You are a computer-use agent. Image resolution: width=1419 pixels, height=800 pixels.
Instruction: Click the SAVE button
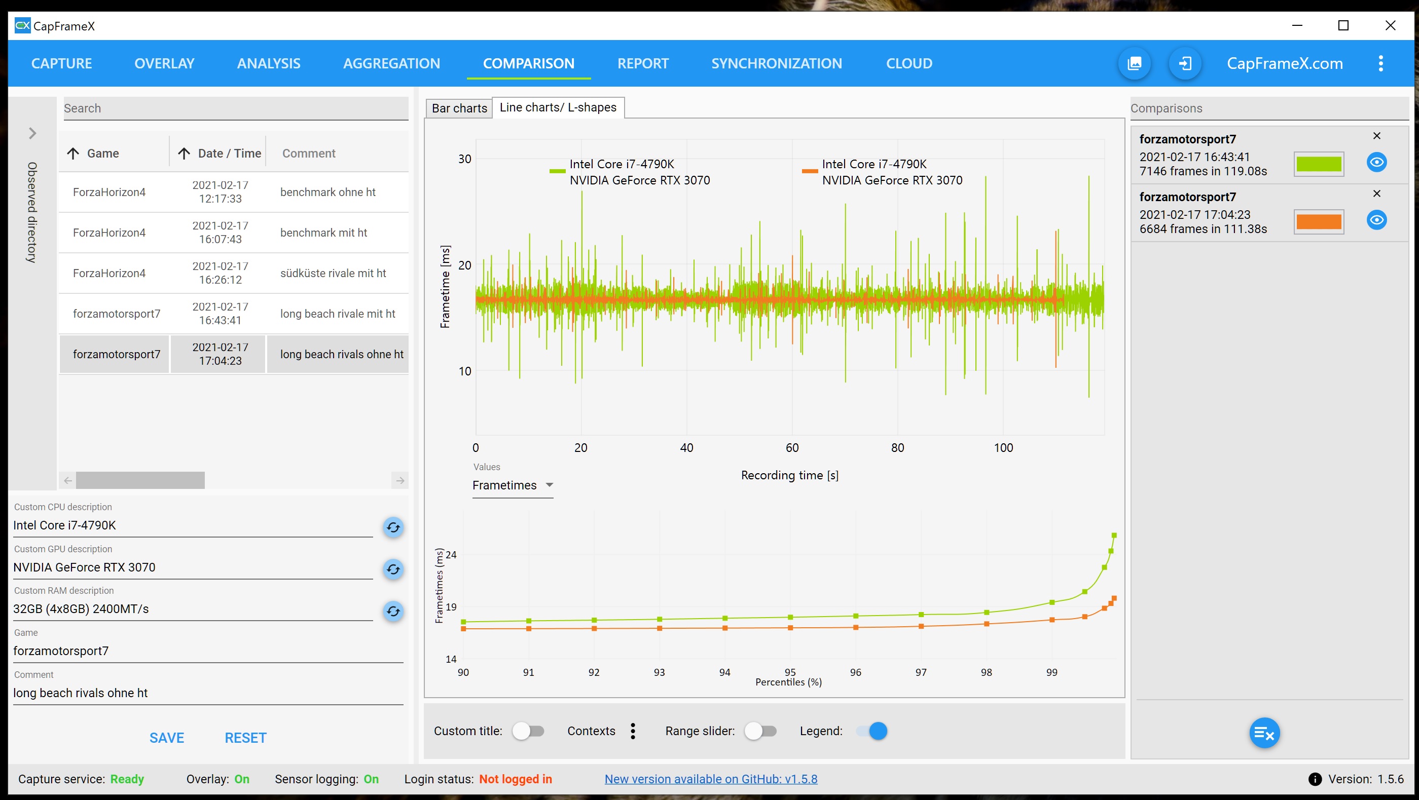(166, 738)
